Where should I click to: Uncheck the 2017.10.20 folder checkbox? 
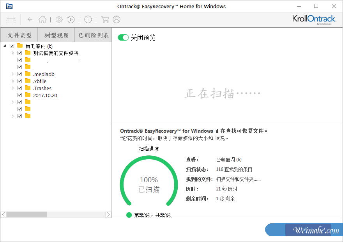19,95
